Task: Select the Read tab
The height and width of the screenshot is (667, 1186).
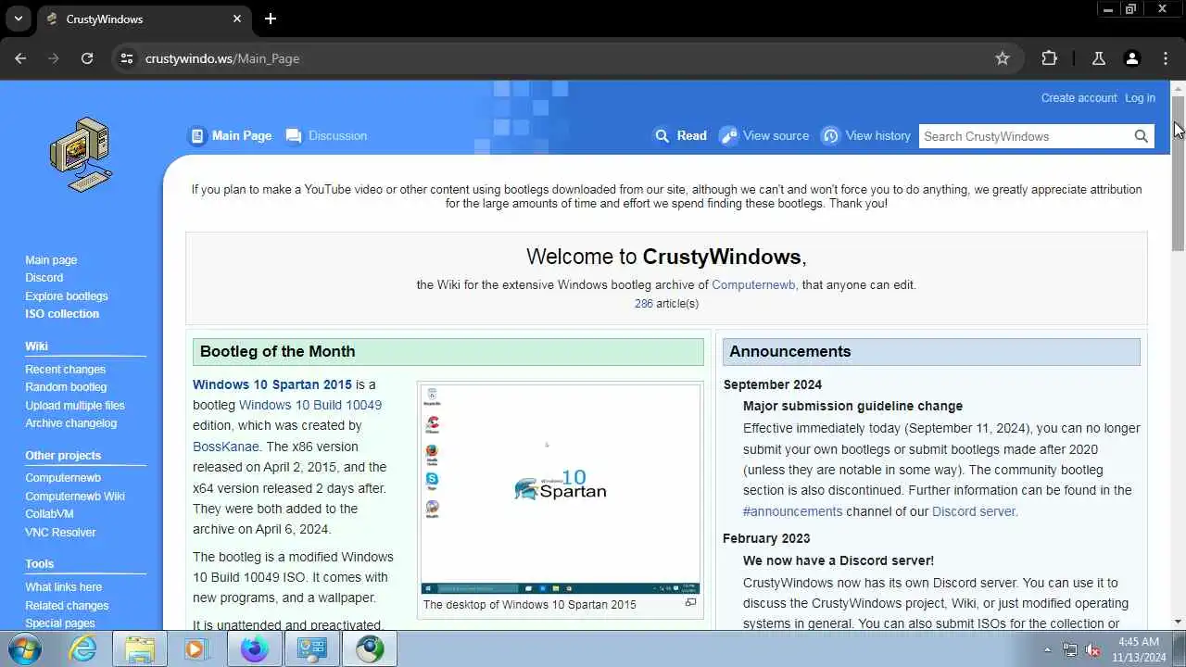Action: click(681, 136)
